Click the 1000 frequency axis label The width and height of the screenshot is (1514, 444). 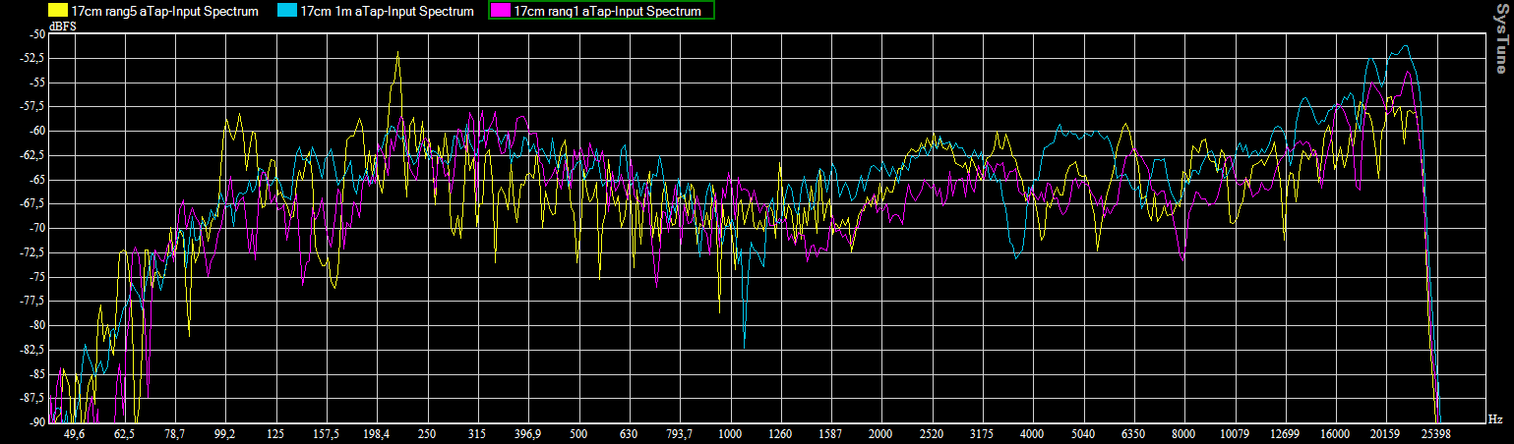click(x=729, y=433)
